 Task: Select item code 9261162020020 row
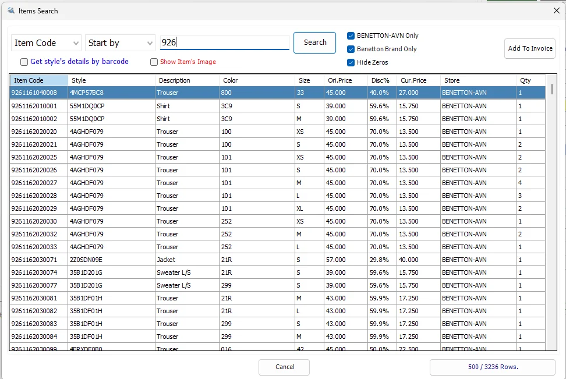277,132
